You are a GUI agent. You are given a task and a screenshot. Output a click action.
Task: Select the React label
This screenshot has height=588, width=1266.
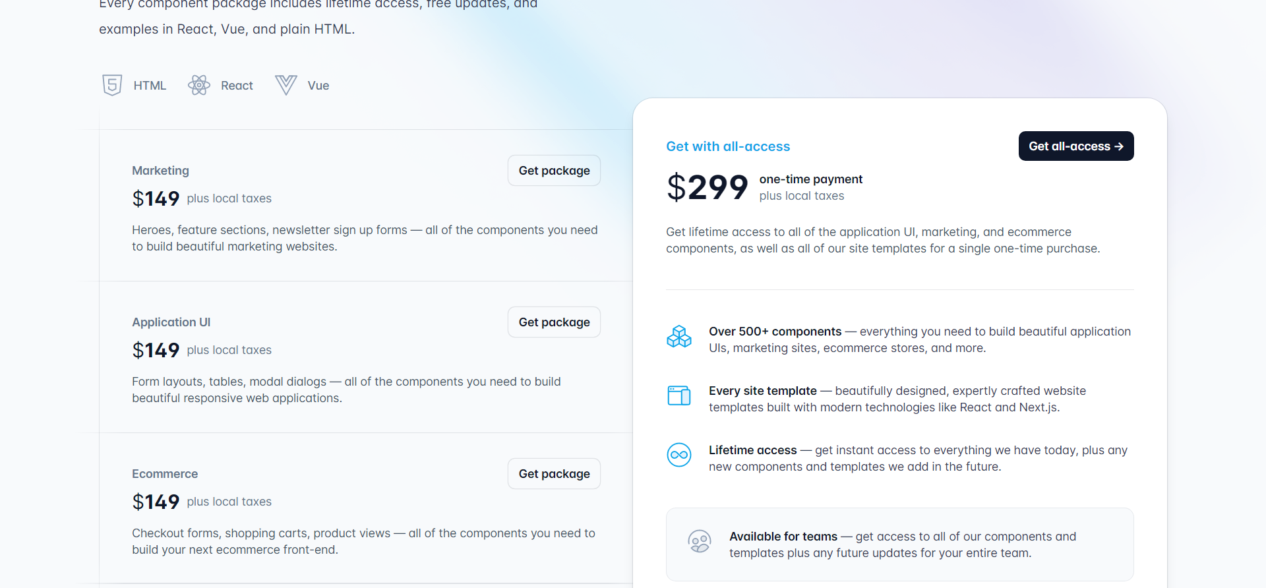pos(237,86)
